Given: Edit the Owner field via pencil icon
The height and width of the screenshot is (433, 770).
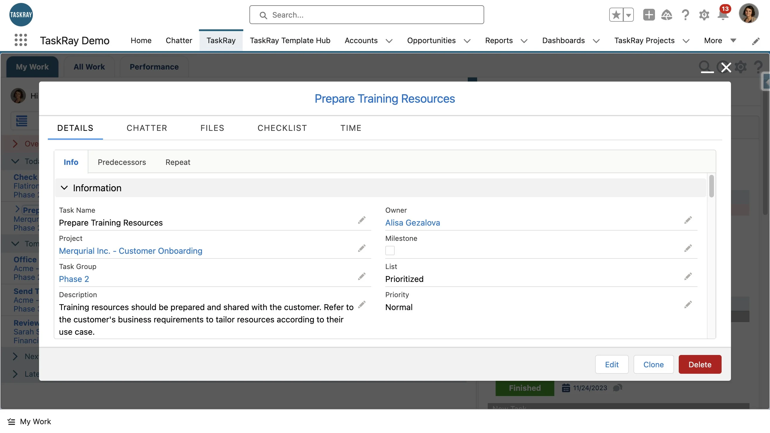Looking at the screenshot, I should pos(688,220).
